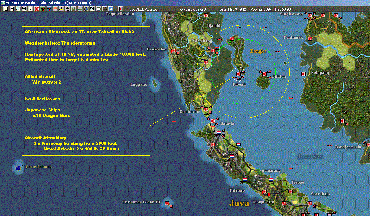Viewport: 370px width, 216px height.
Task: Select the Japanese base on Billiton
Action: (x=265, y=74)
